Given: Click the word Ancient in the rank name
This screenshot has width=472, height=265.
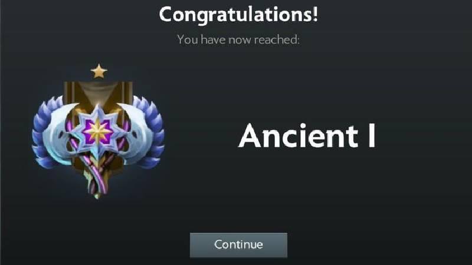Looking at the screenshot, I should 299,136.
